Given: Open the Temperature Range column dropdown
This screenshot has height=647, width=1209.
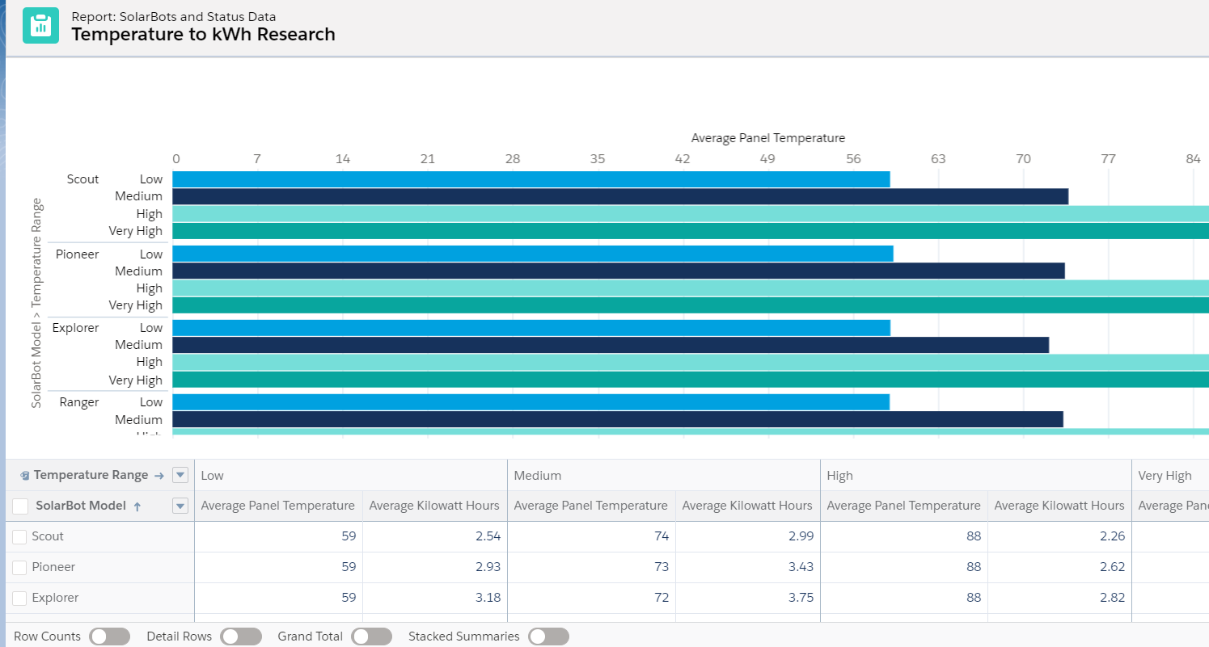Looking at the screenshot, I should click(x=180, y=475).
